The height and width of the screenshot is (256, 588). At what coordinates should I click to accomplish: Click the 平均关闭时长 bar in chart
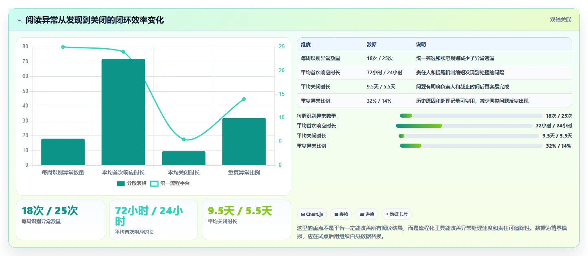click(x=184, y=158)
